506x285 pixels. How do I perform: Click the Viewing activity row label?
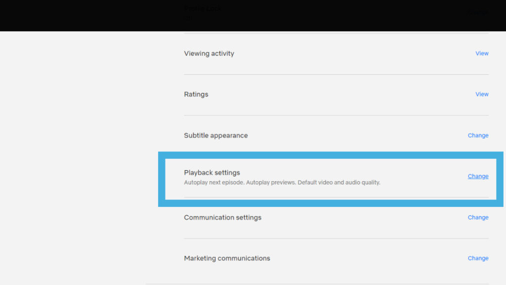[209, 53]
